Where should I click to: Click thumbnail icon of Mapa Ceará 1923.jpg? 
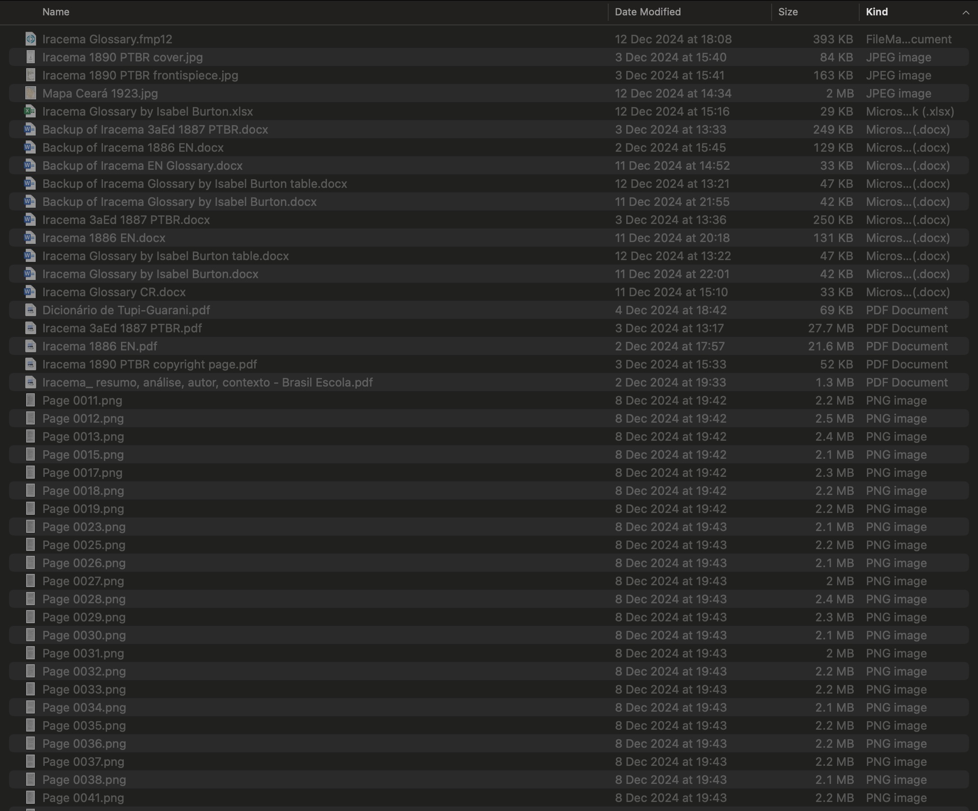(x=30, y=93)
